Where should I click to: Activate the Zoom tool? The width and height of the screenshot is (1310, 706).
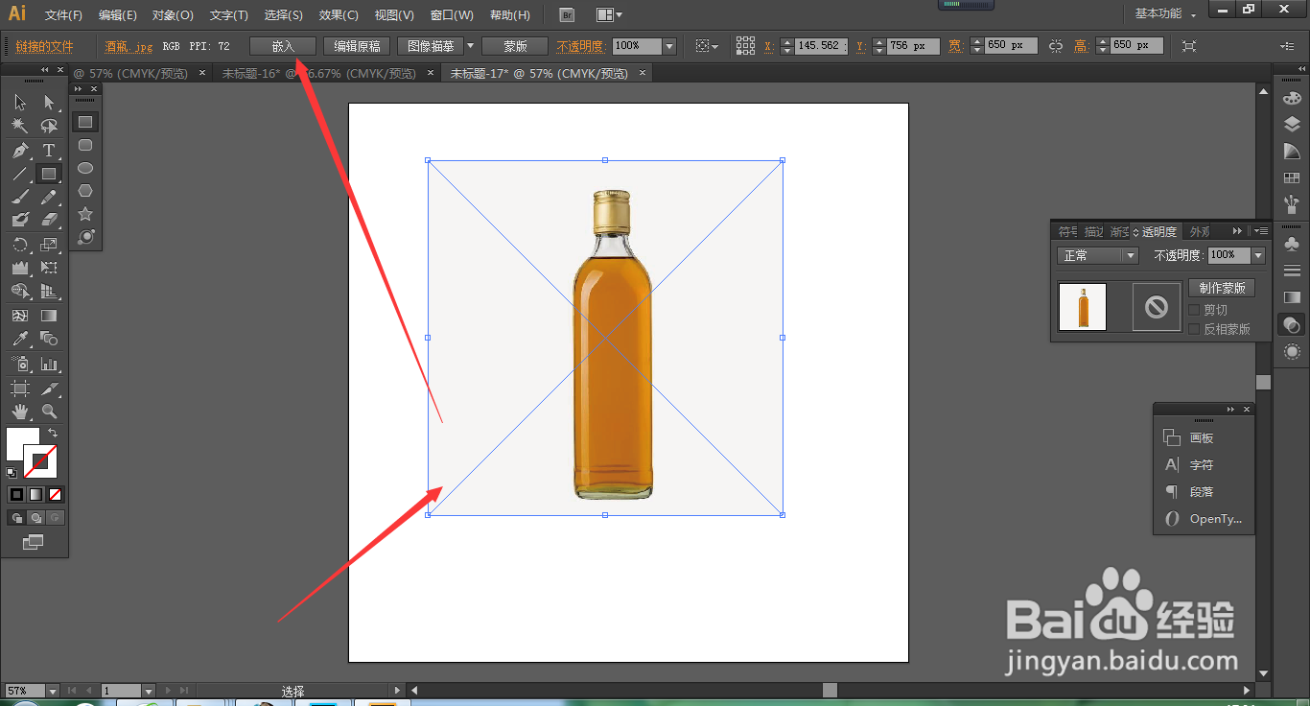pos(49,412)
